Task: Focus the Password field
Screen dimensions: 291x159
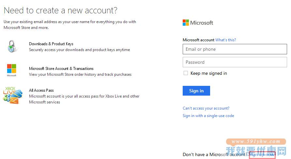Action: pyautogui.click(x=235, y=62)
